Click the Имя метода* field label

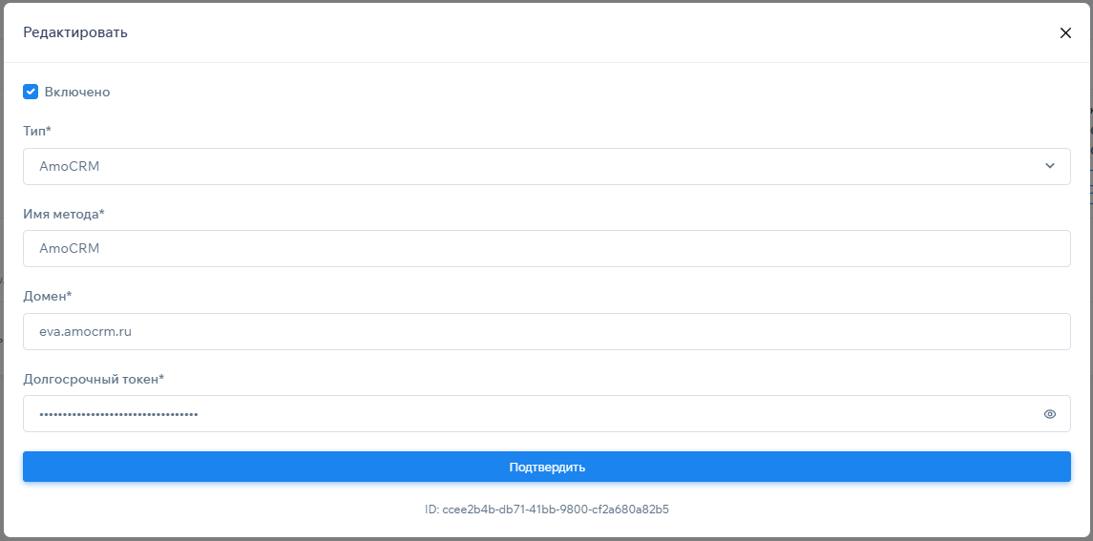(x=64, y=214)
